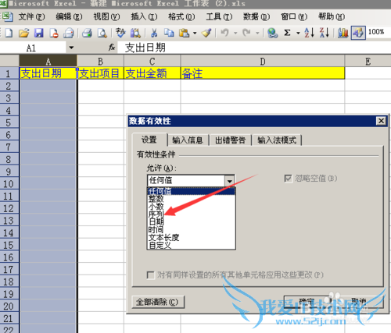Viewport: 391px width, 333px height.
Task: Collapse the 允许 combo box arrow
Action: (x=230, y=181)
